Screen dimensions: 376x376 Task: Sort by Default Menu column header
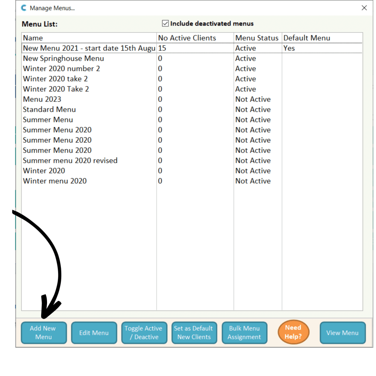click(x=322, y=38)
